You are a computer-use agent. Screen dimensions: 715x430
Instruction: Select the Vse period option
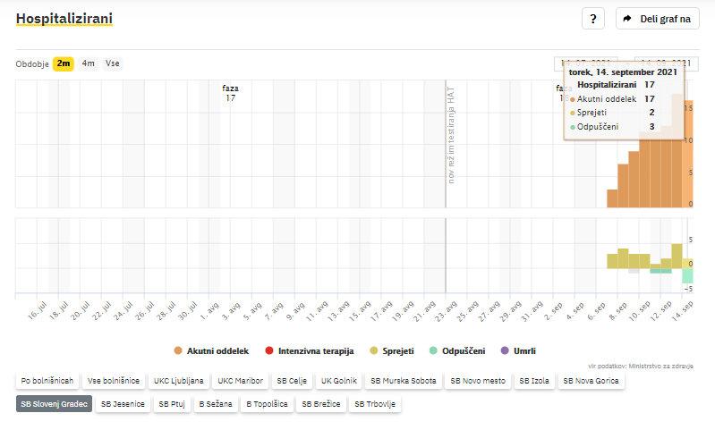point(112,63)
